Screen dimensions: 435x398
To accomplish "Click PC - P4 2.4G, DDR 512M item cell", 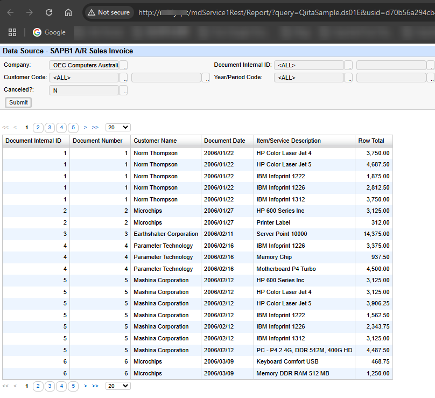I will pyautogui.click(x=304, y=350).
